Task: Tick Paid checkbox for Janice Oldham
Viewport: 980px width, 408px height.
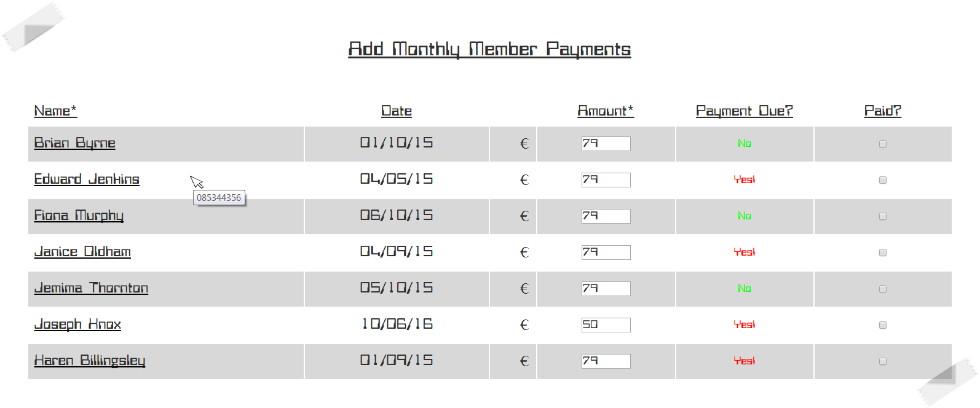Action: [883, 253]
